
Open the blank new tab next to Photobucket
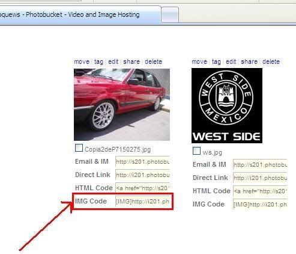[x=170, y=15]
